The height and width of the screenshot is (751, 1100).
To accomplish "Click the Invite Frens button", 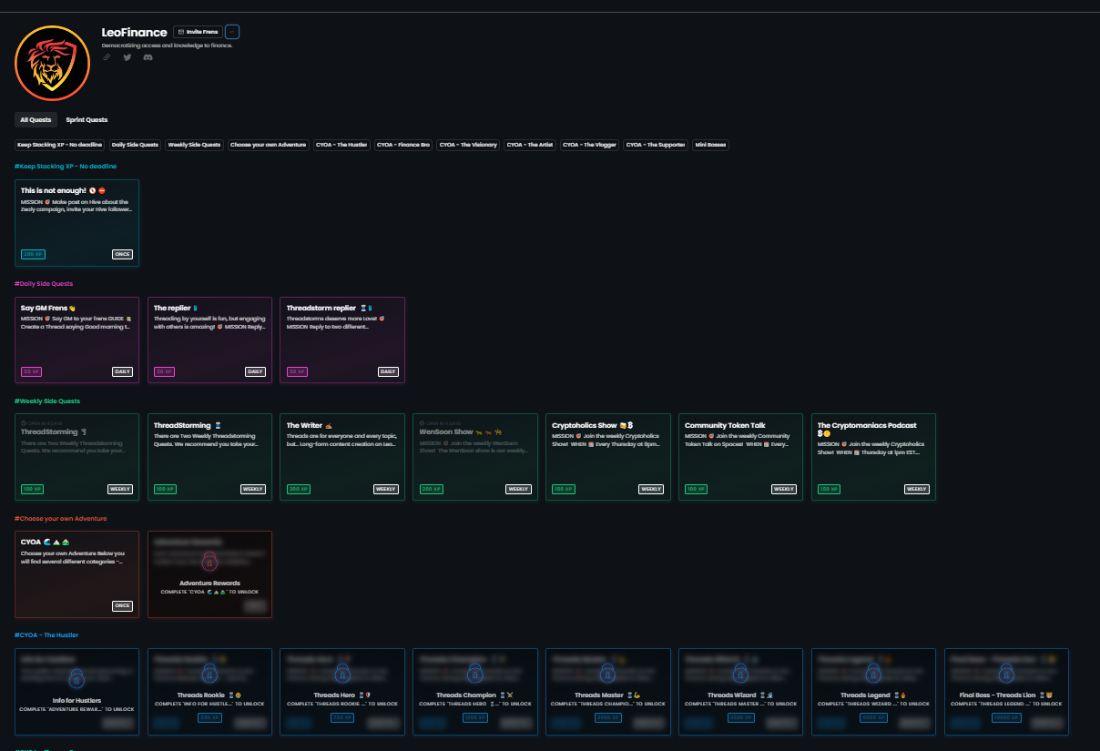I will pos(198,32).
